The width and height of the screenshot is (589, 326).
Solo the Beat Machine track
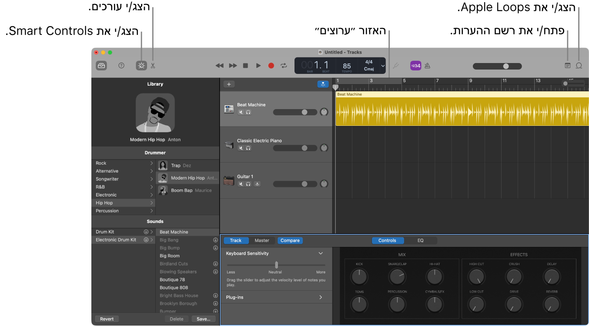point(248,112)
